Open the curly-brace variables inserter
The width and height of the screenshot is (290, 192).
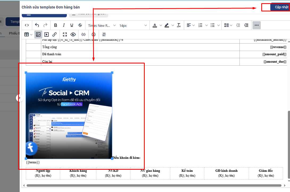click(x=84, y=35)
